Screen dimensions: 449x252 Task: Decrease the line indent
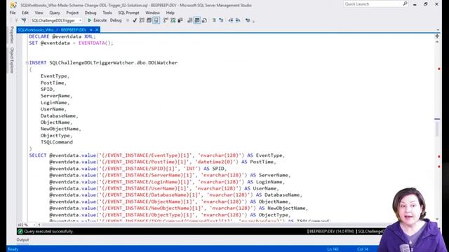231,20
